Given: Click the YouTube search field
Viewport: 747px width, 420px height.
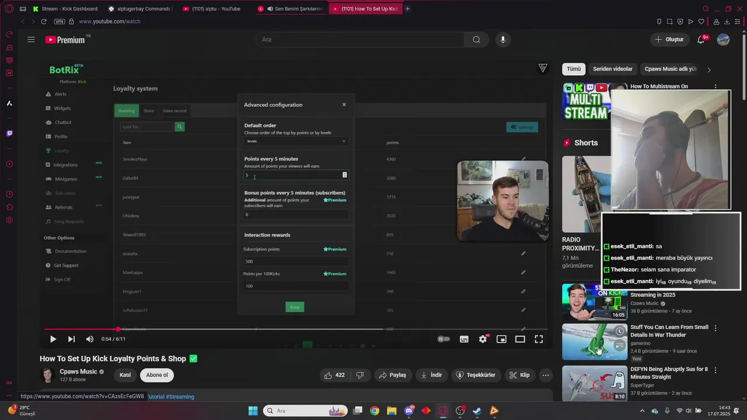Looking at the screenshot, I should click(x=359, y=40).
